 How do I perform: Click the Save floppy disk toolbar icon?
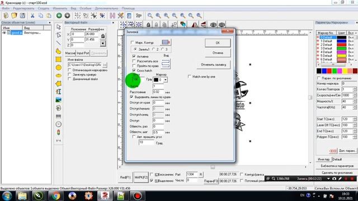click(x=22, y=16)
